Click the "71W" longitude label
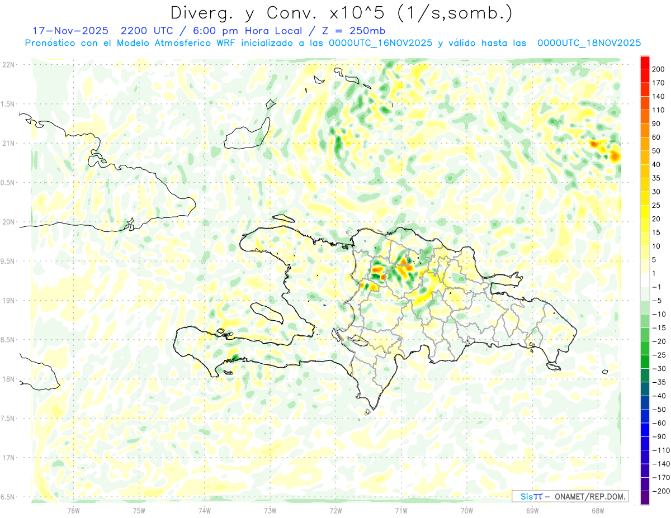The height and width of the screenshot is (518, 671). pyautogui.click(x=401, y=510)
